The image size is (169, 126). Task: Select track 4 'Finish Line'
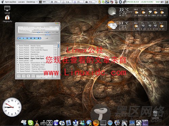pyautogui.click(x=37, y=52)
